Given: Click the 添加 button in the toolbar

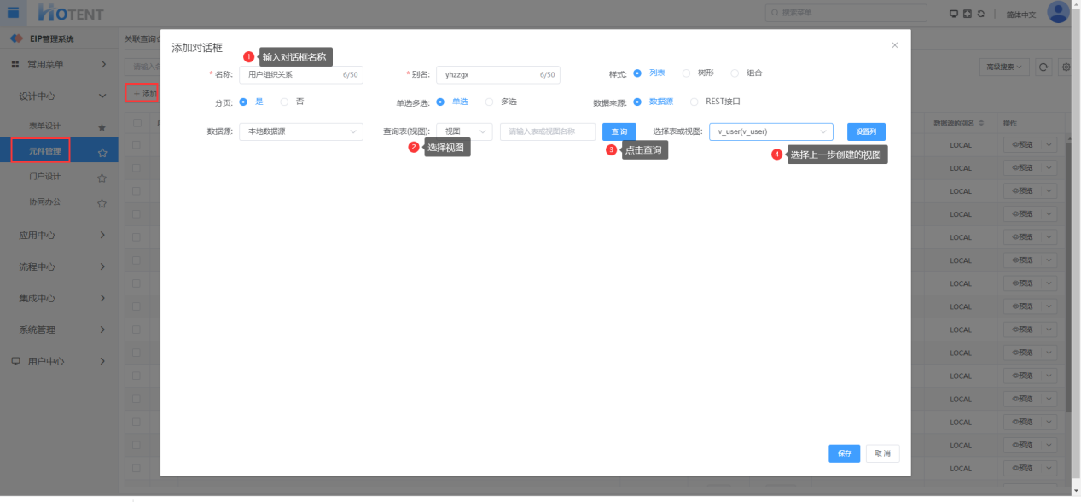Looking at the screenshot, I should click(142, 93).
